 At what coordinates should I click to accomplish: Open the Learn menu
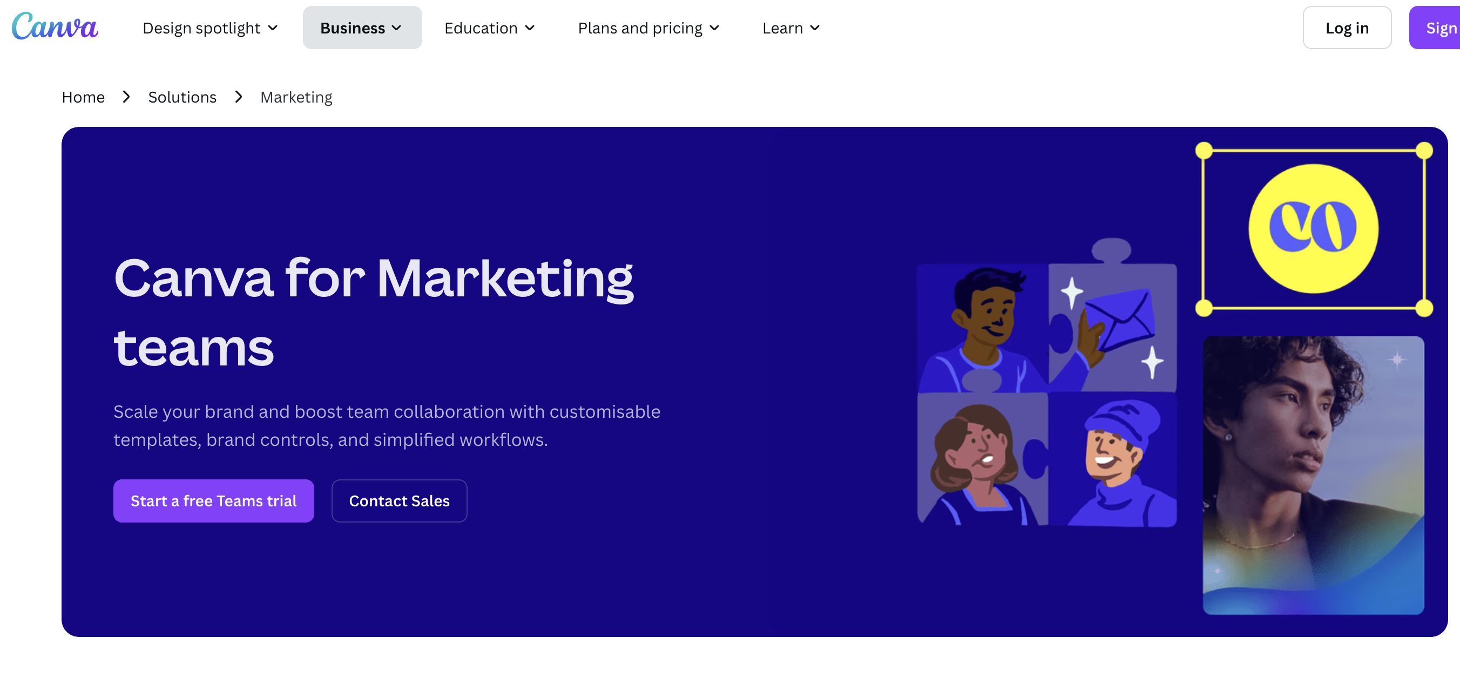tap(791, 28)
